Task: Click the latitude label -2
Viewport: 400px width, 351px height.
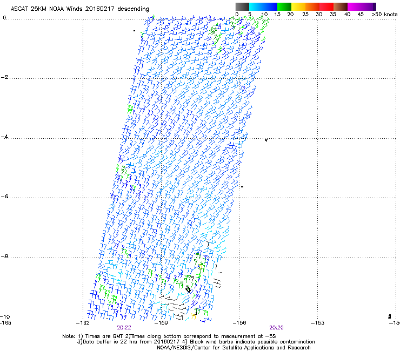Action: coord(4,77)
